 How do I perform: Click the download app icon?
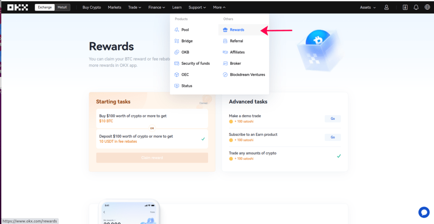405,8
